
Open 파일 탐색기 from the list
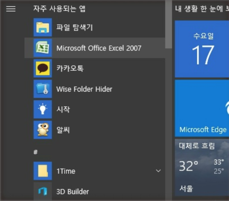[x=75, y=27]
